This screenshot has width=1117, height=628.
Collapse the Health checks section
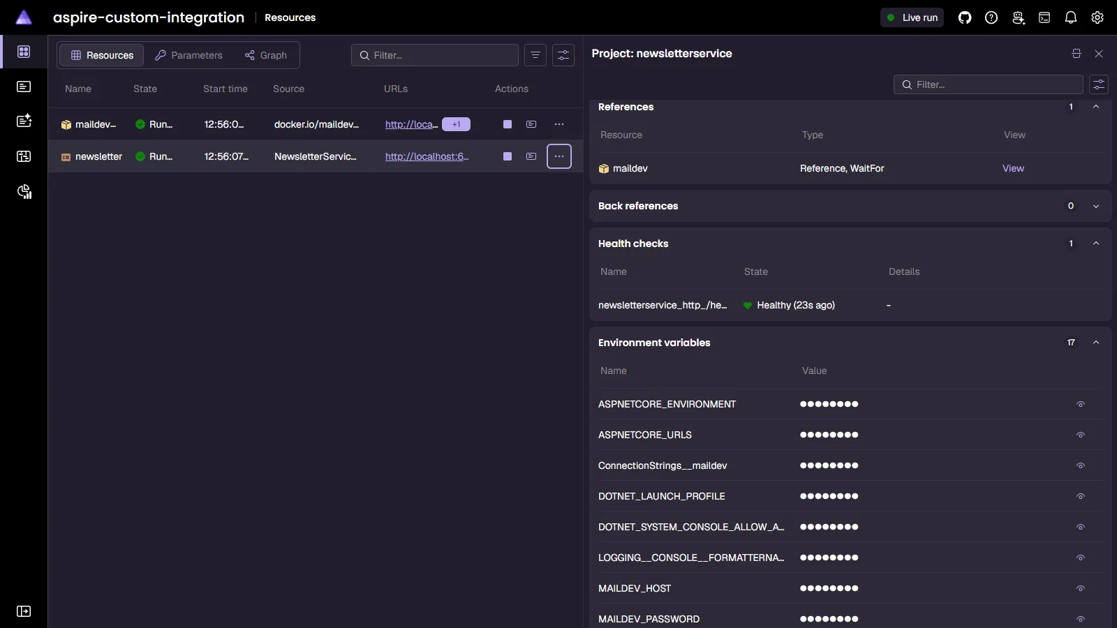1096,244
